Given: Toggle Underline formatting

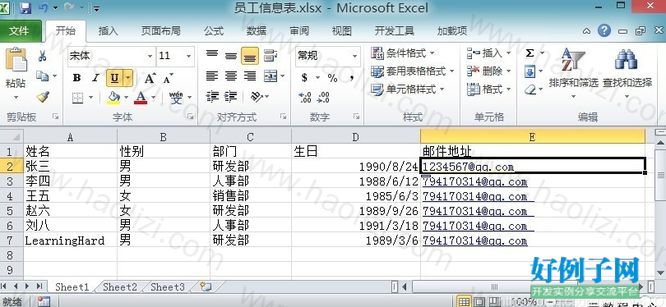Looking at the screenshot, I should click(x=114, y=78).
